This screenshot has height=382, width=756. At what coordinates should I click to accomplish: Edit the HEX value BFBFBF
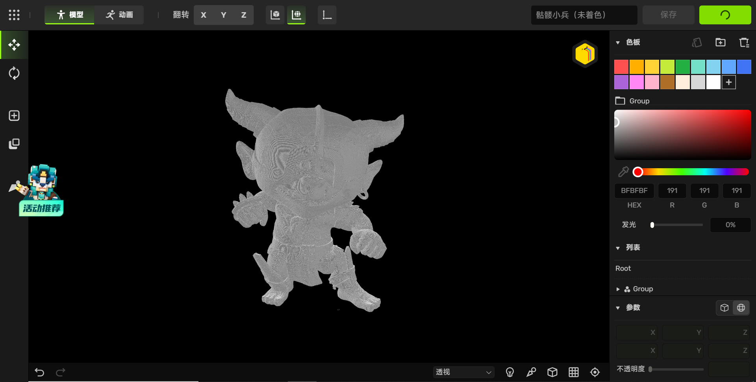pos(634,191)
